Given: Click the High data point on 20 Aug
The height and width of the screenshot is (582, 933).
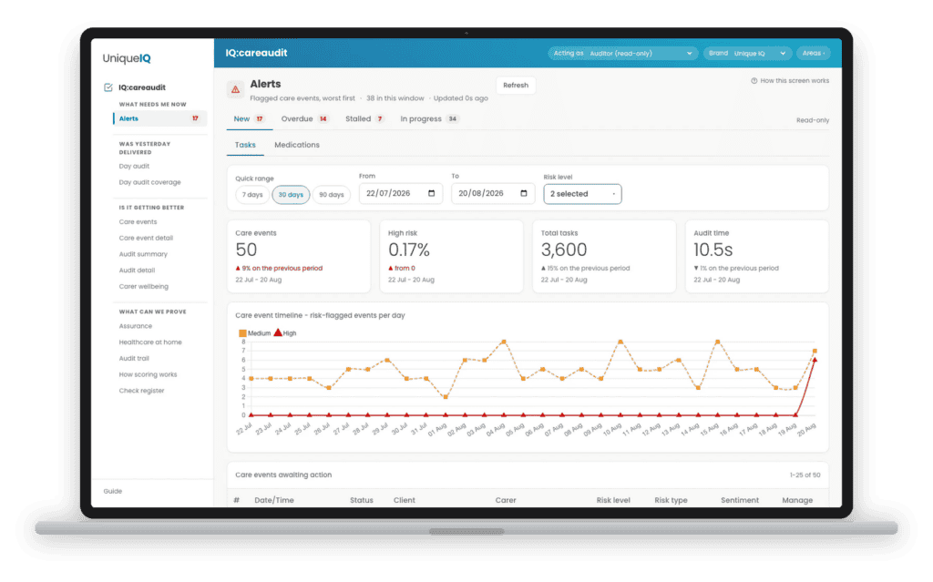Looking at the screenshot, I should (815, 360).
